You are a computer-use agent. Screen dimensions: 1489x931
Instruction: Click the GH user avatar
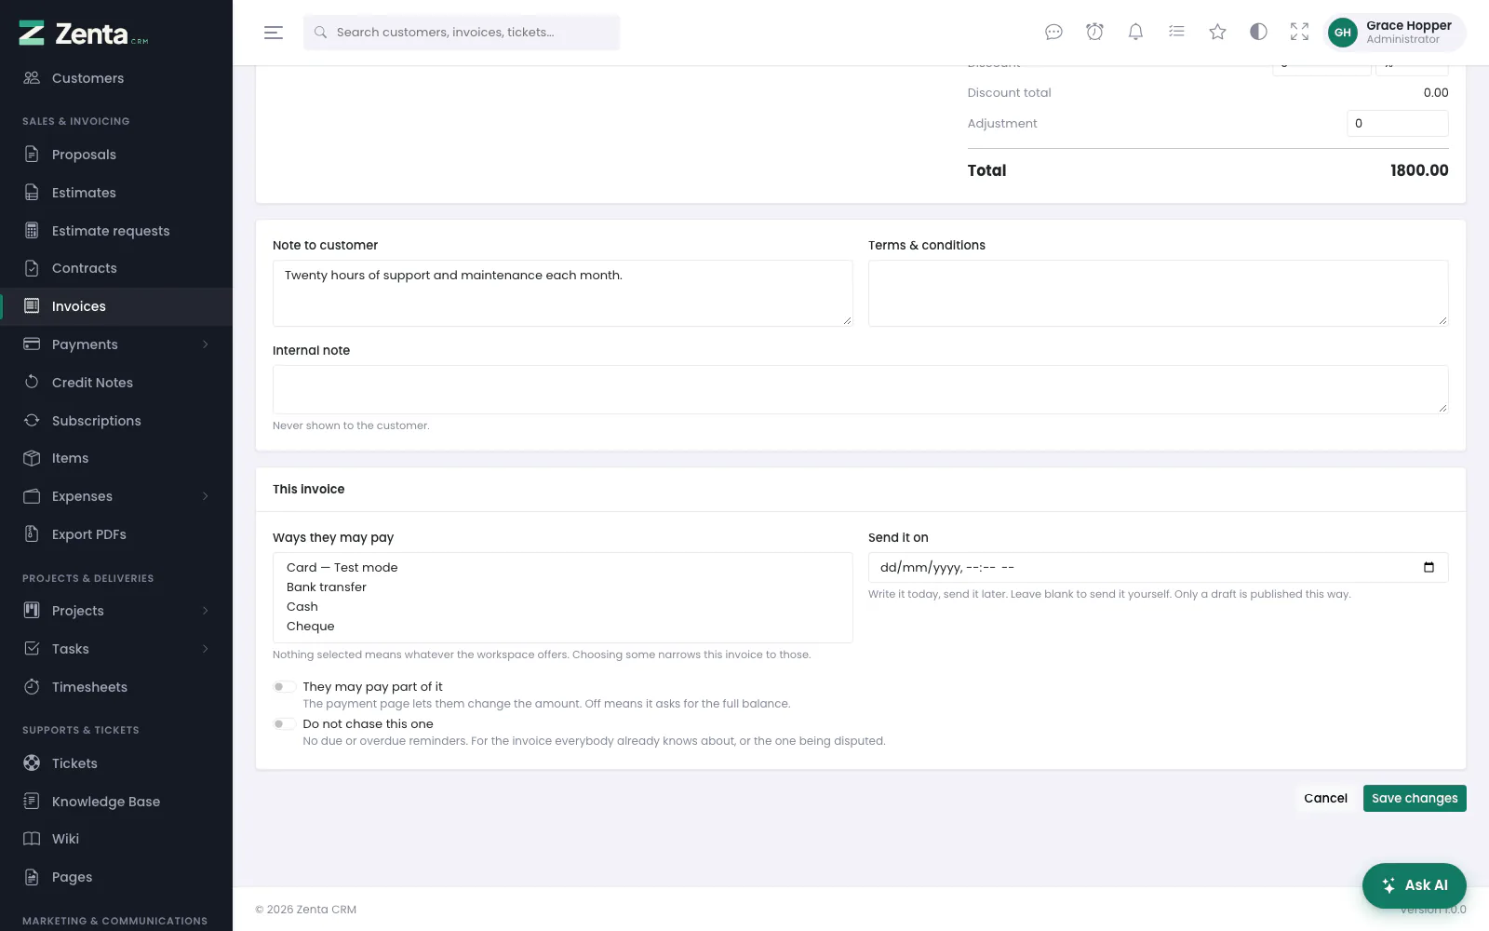point(1342,33)
